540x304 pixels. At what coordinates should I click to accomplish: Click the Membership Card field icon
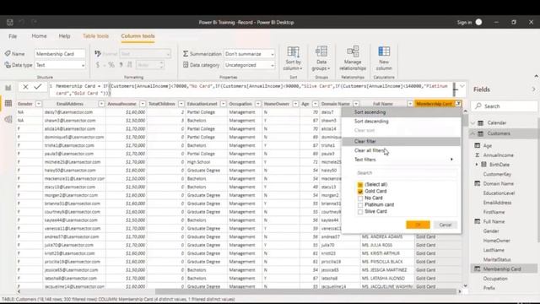[478, 269]
